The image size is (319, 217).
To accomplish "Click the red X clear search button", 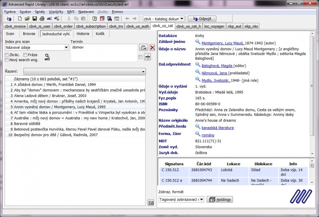I will 152,48.
